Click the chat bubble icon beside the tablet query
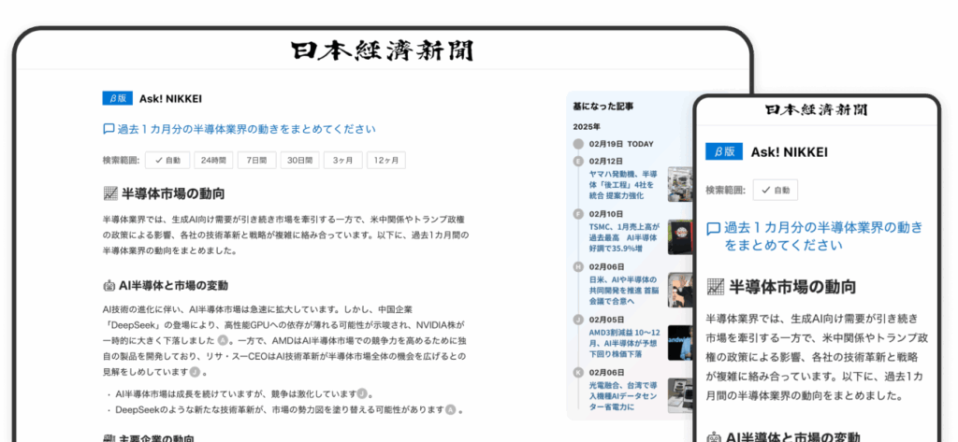 tap(109, 129)
